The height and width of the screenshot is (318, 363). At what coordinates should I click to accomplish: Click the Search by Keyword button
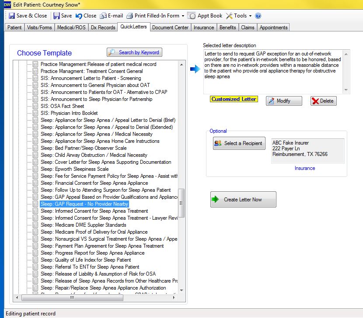click(134, 52)
